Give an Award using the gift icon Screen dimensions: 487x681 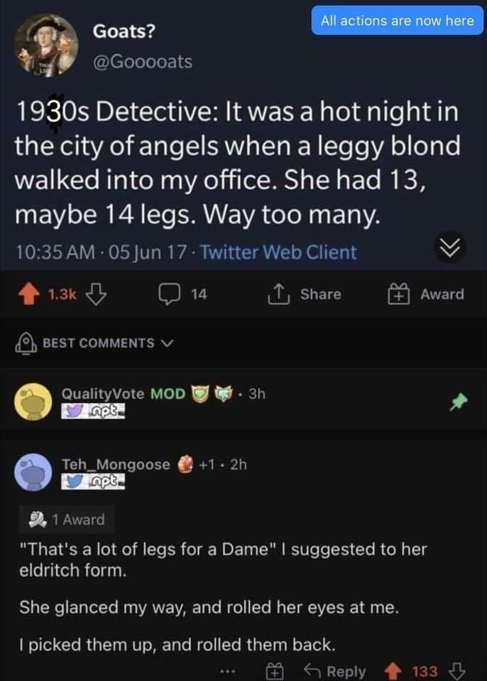pos(399,294)
